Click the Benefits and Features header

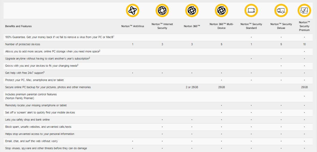(18, 26)
